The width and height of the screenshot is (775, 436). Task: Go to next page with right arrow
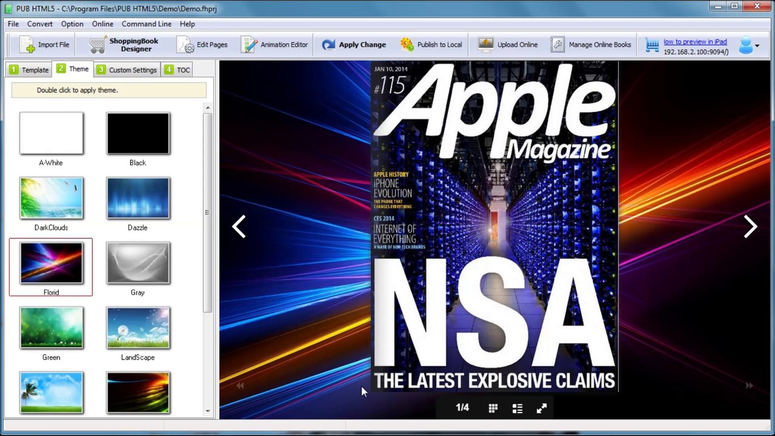pyautogui.click(x=750, y=227)
